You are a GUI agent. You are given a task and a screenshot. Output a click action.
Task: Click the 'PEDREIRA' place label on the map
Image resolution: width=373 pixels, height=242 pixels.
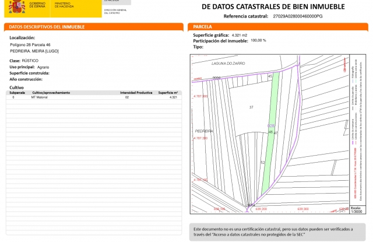coord(204,131)
